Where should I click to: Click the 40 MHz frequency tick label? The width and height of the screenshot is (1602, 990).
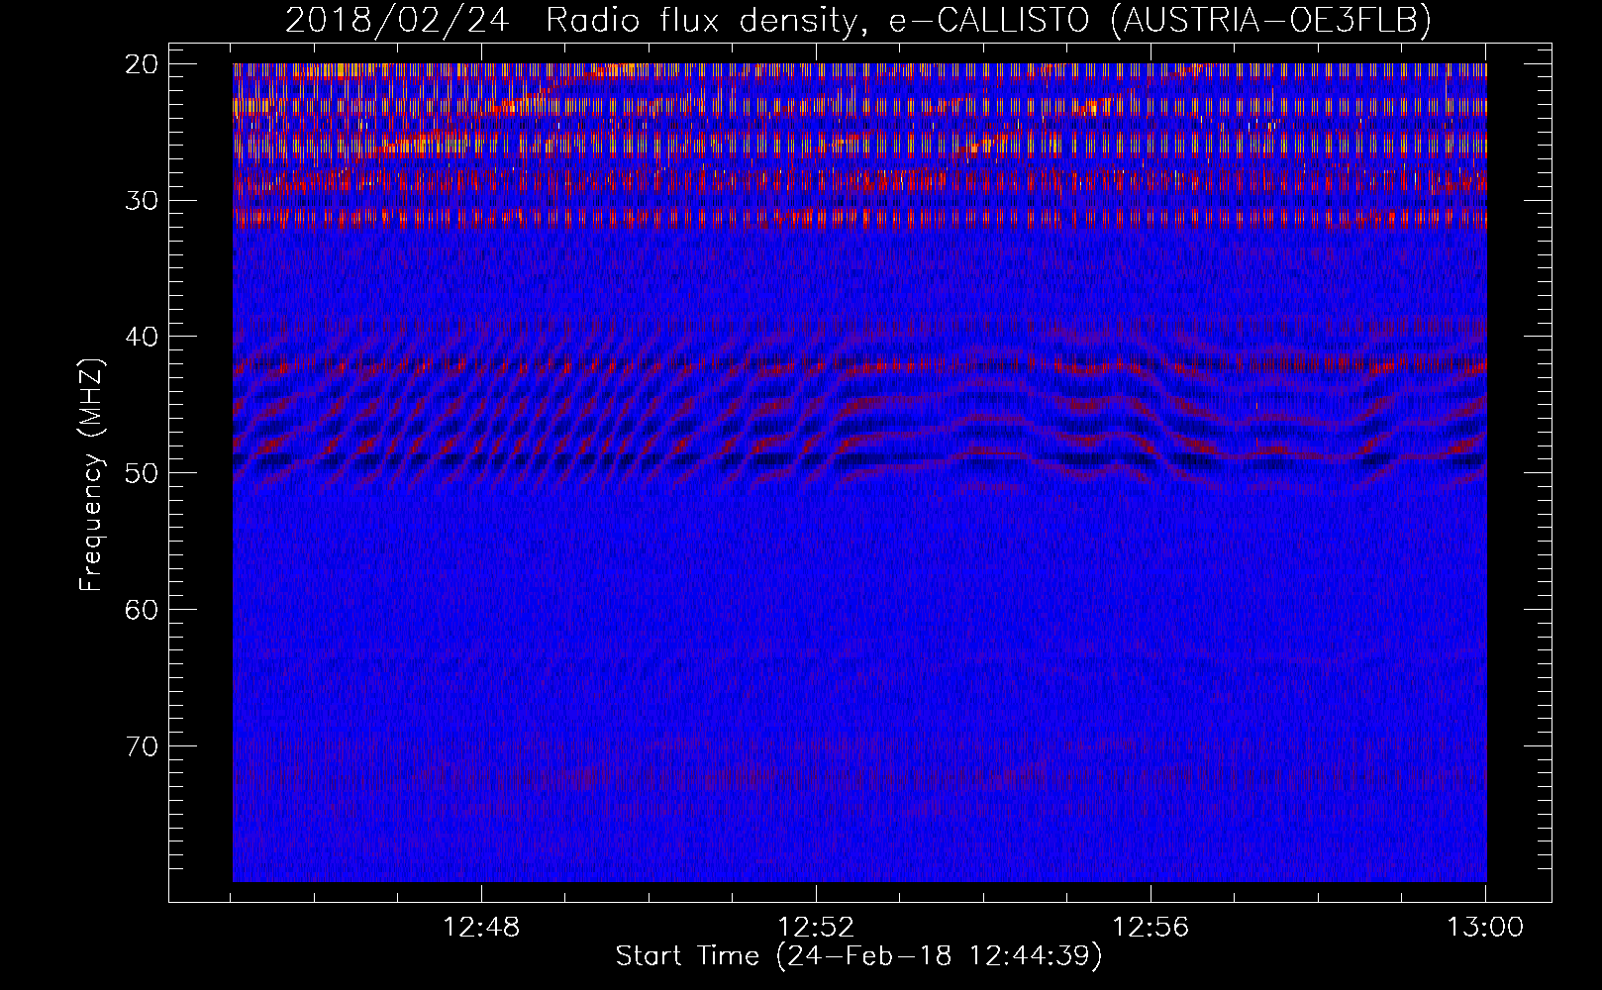[x=143, y=337]
